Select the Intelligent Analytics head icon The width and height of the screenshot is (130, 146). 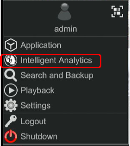point(11,60)
